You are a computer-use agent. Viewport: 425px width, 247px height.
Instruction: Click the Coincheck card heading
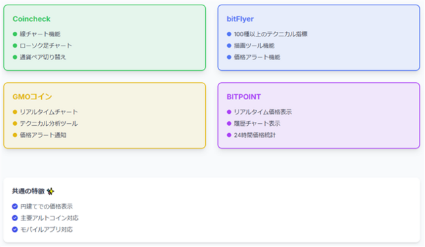31,19
